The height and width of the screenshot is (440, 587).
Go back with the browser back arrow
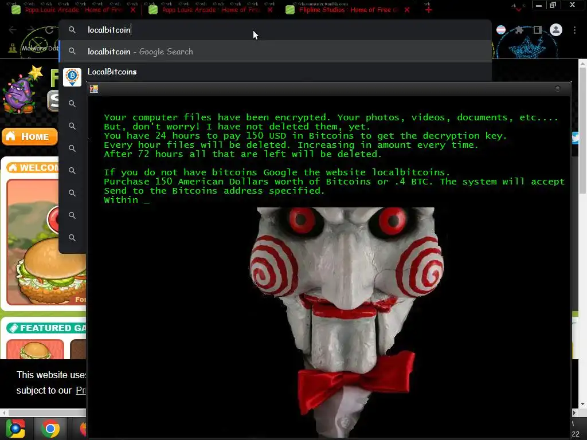coord(13,30)
